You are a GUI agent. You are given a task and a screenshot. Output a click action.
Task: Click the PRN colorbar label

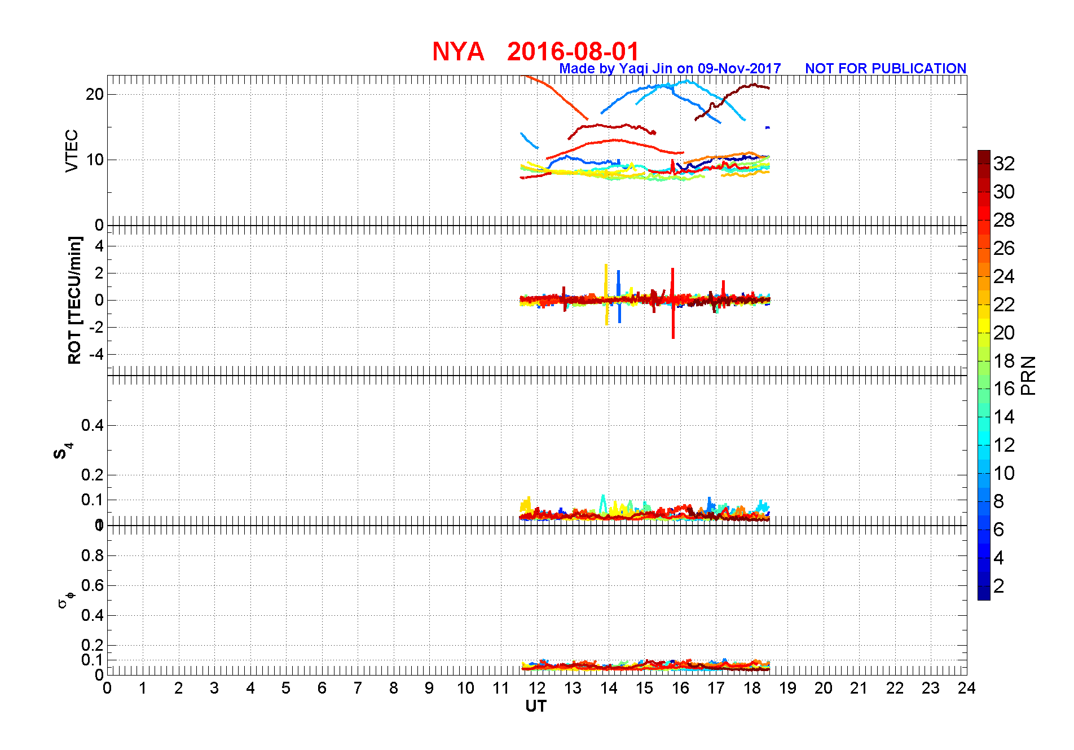(x=1028, y=375)
